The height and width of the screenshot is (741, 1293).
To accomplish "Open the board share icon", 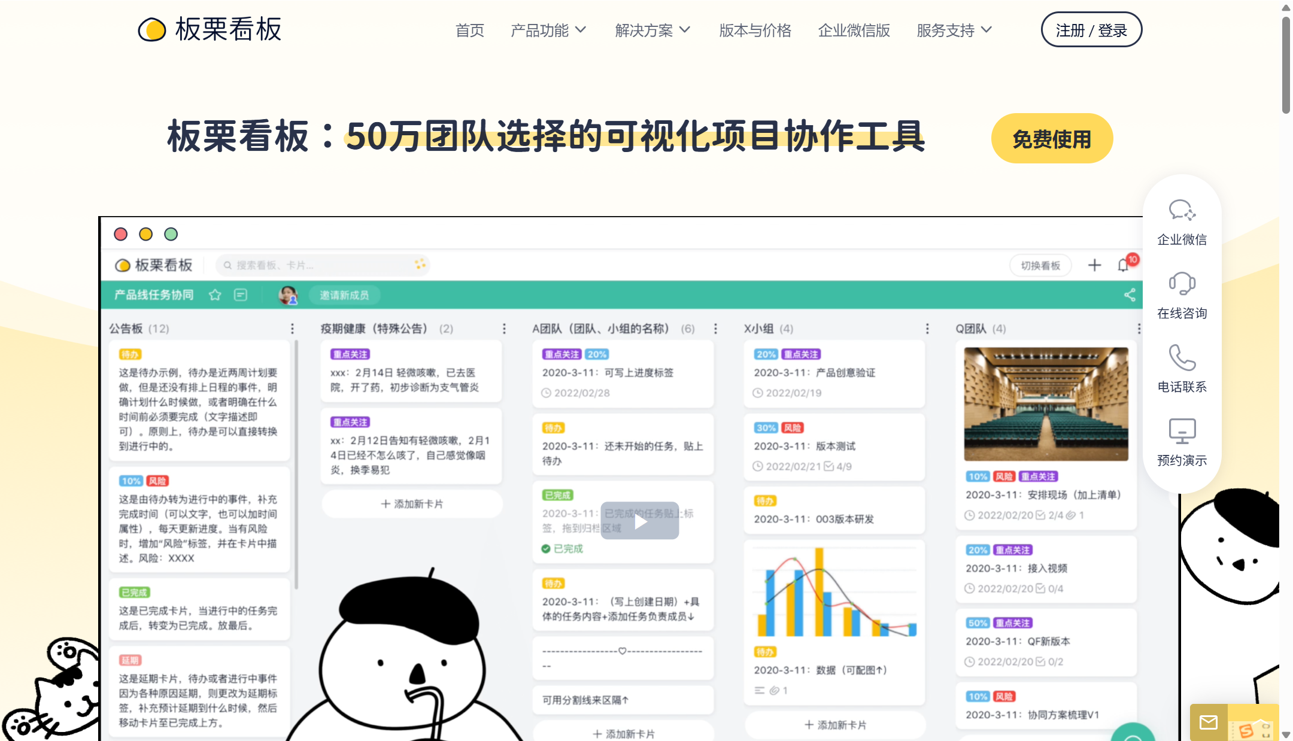I will pos(1129,294).
